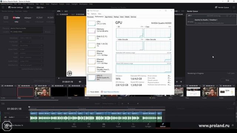Switch to App history tab
Screen dimensions: 237x133
point(109,17)
